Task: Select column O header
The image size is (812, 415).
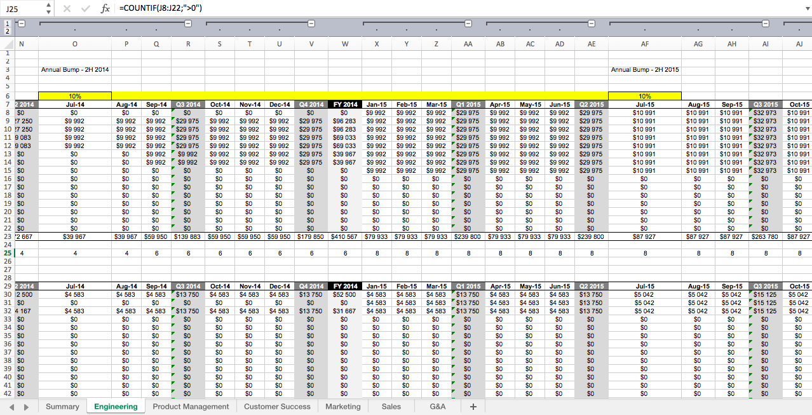Action: (75, 44)
